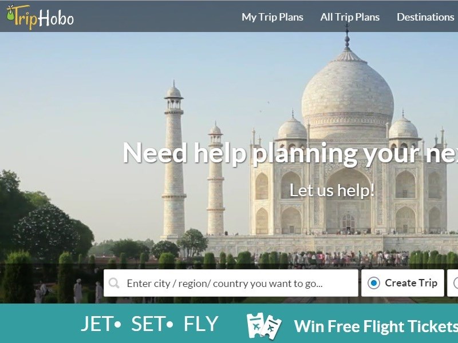Click the Create Trip label text
The width and height of the screenshot is (458, 343).
[x=411, y=283]
